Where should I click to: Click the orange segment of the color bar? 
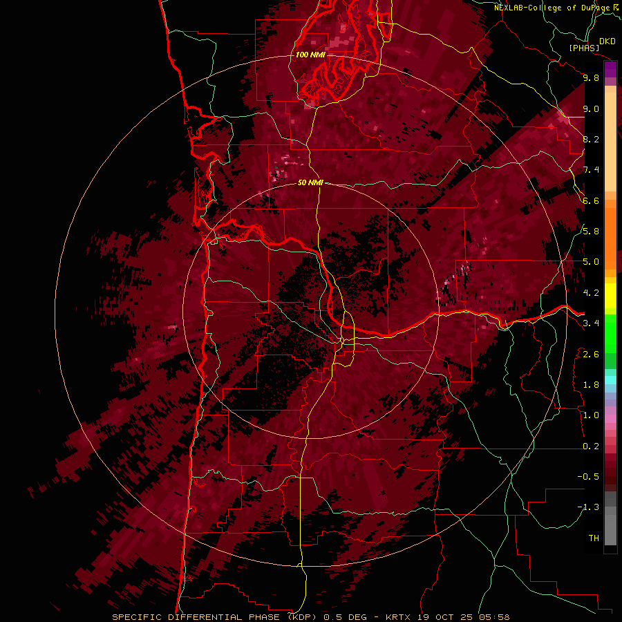[610, 238]
